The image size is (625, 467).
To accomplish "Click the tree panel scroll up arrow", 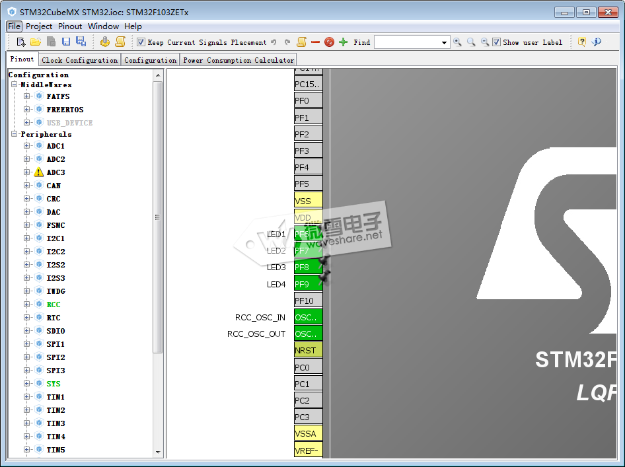I will (158, 75).
